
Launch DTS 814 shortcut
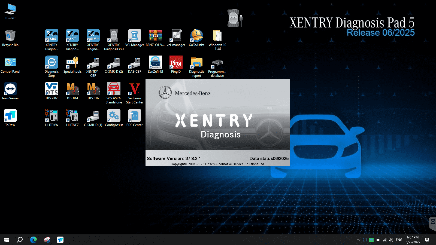point(72,91)
